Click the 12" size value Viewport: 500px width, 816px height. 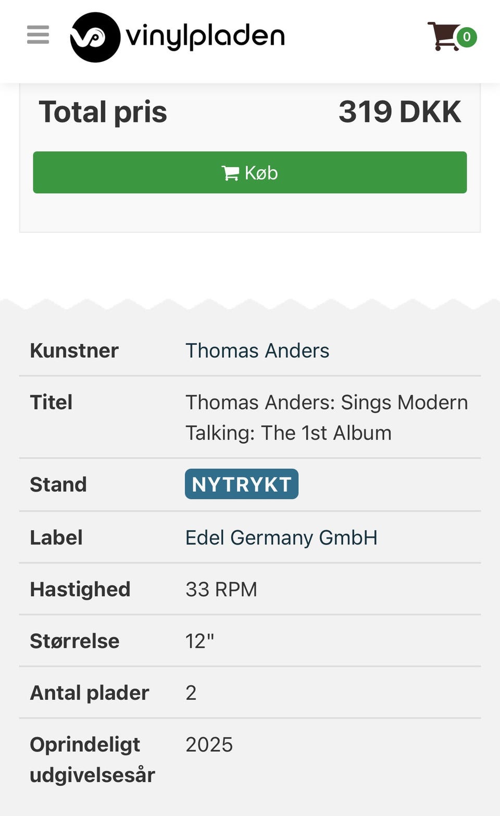click(199, 641)
